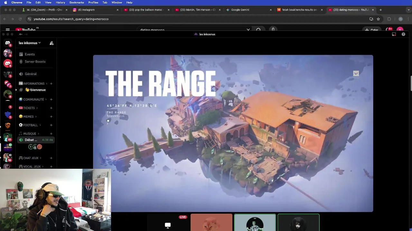412x231 pixels.
Task: Collapse the INFORMATIONS category
Action: 33,83
